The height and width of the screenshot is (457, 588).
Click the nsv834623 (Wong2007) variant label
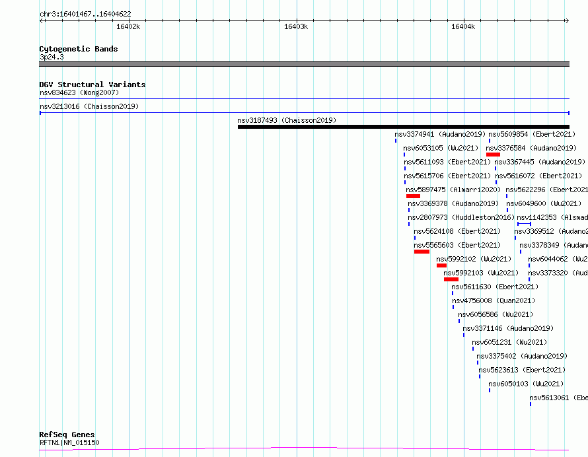click(x=79, y=92)
